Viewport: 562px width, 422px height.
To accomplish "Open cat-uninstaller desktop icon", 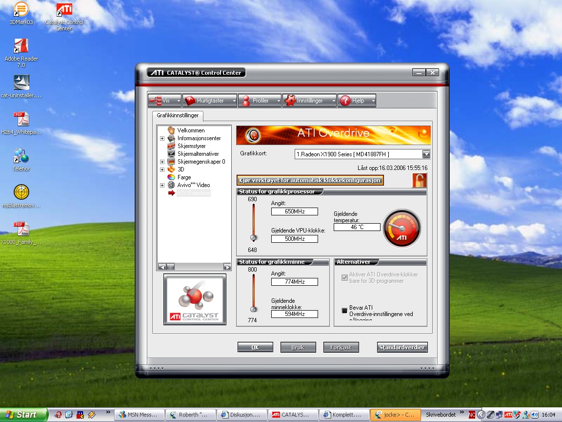I will pos(21,86).
